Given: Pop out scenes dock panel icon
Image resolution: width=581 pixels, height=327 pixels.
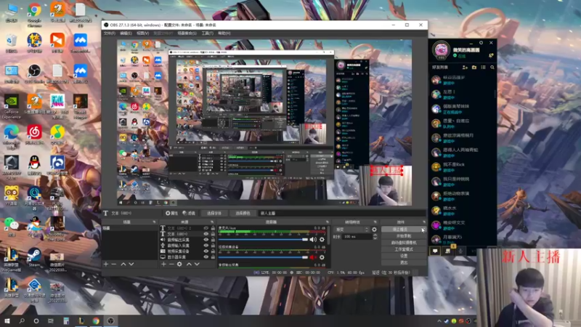Looking at the screenshot, I should click(154, 222).
